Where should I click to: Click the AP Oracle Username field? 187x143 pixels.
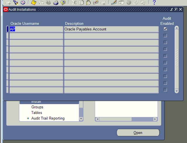click(36, 29)
